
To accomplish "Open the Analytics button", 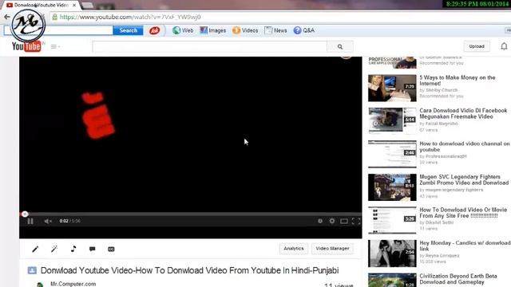I will (x=293, y=249).
